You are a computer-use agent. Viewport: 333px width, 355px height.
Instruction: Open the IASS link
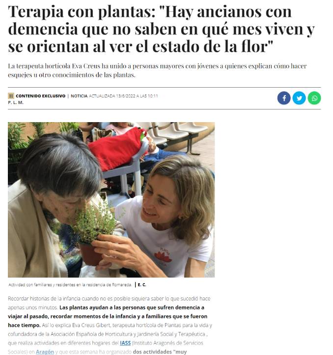[x=125, y=343]
